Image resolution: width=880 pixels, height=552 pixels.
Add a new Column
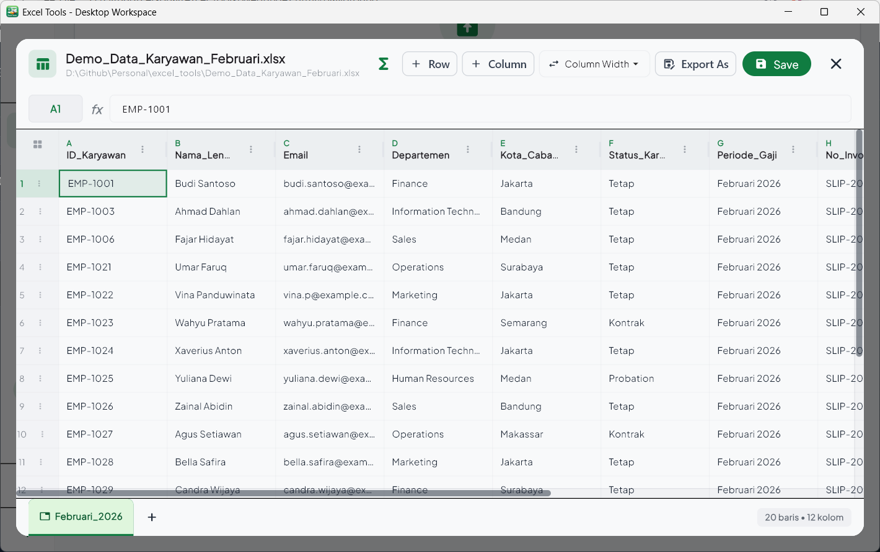click(498, 64)
